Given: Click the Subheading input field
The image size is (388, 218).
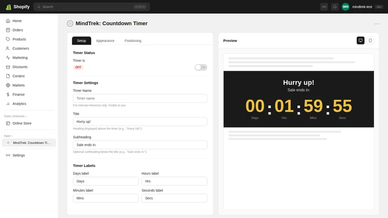Looking at the screenshot, I should (140, 145).
